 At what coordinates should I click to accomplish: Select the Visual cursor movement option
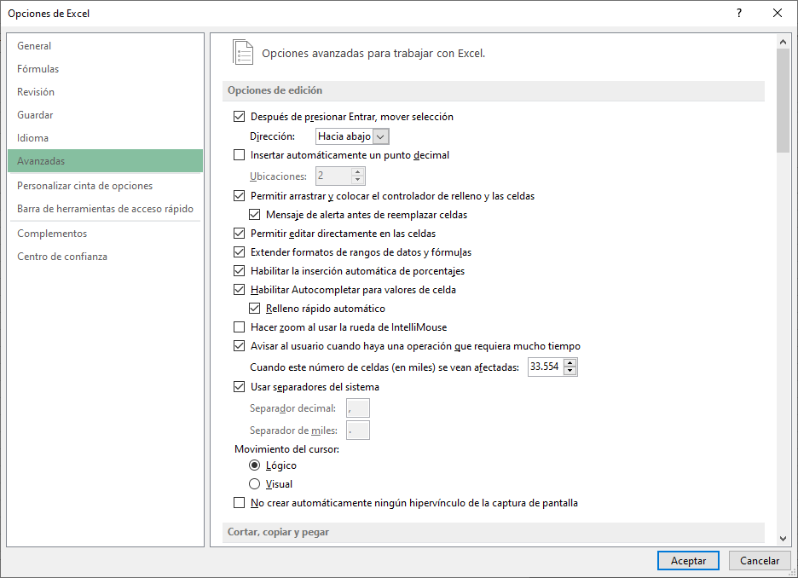254,484
